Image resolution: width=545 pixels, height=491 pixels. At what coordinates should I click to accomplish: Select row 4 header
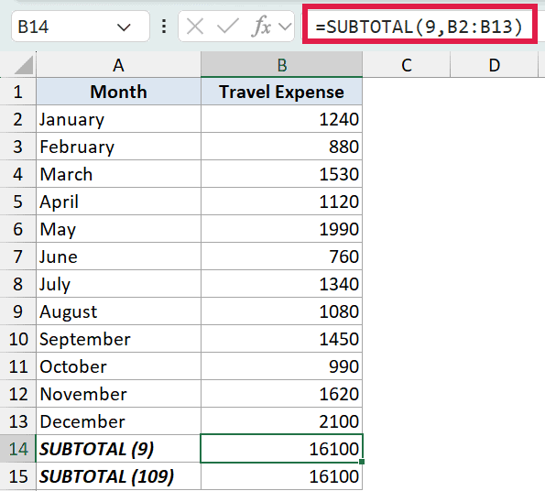tap(18, 174)
